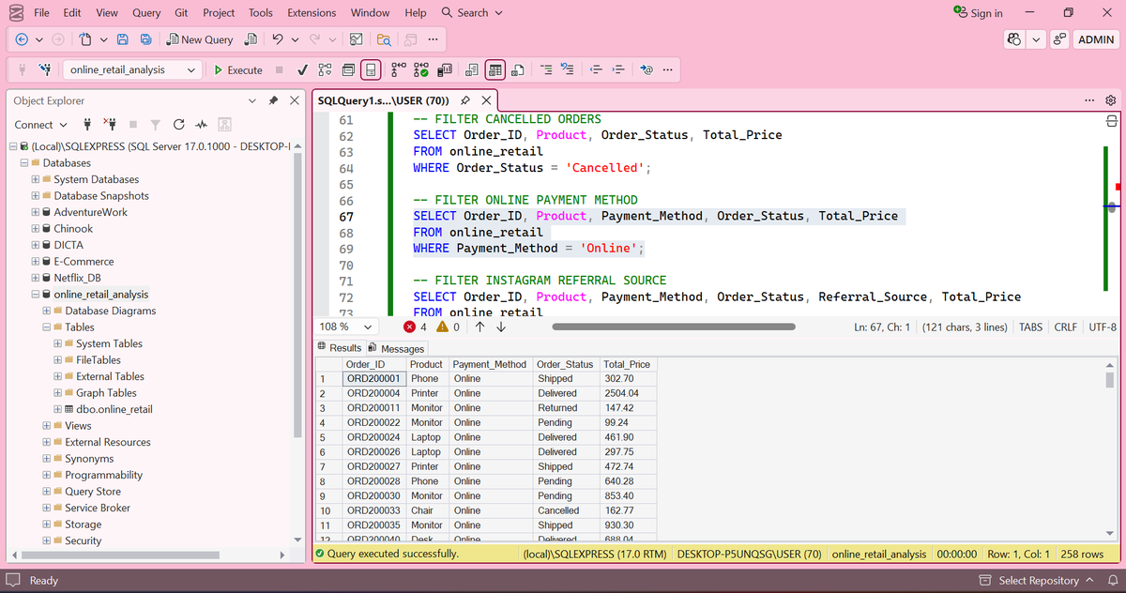
Task: Click the Connect dropdown in Object Explorer
Action: tap(40, 125)
